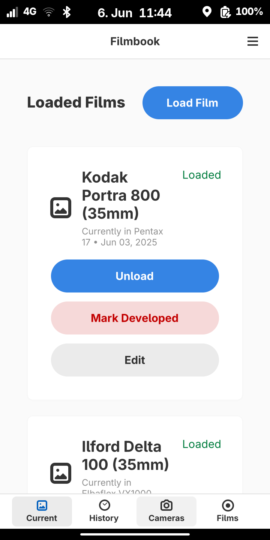This screenshot has width=270, height=540.
Task: Switch to the Films tab label
Action: (228, 518)
